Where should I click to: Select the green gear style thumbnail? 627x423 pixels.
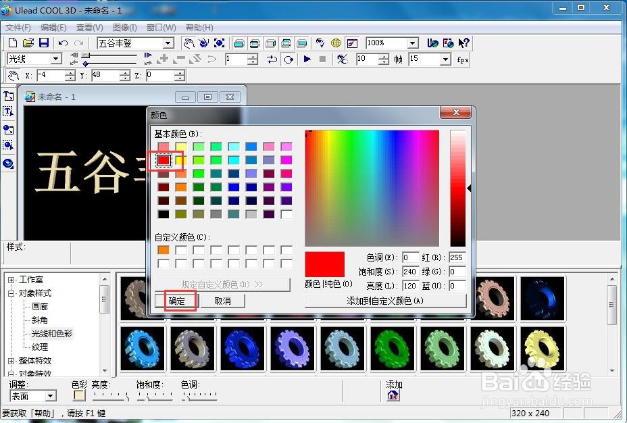pyautogui.click(x=393, y=349)
